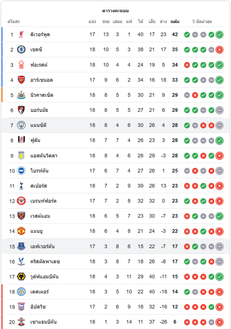The width and height of the screenshot is (231, 329).
Task: Click the points column header
Action: (175, 22)
